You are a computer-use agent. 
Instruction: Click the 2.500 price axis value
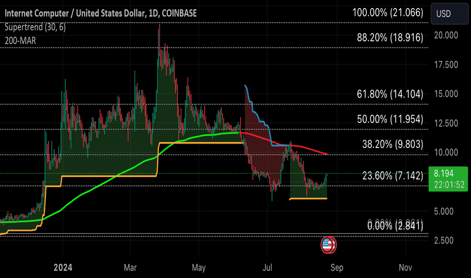tap(444, 241)
